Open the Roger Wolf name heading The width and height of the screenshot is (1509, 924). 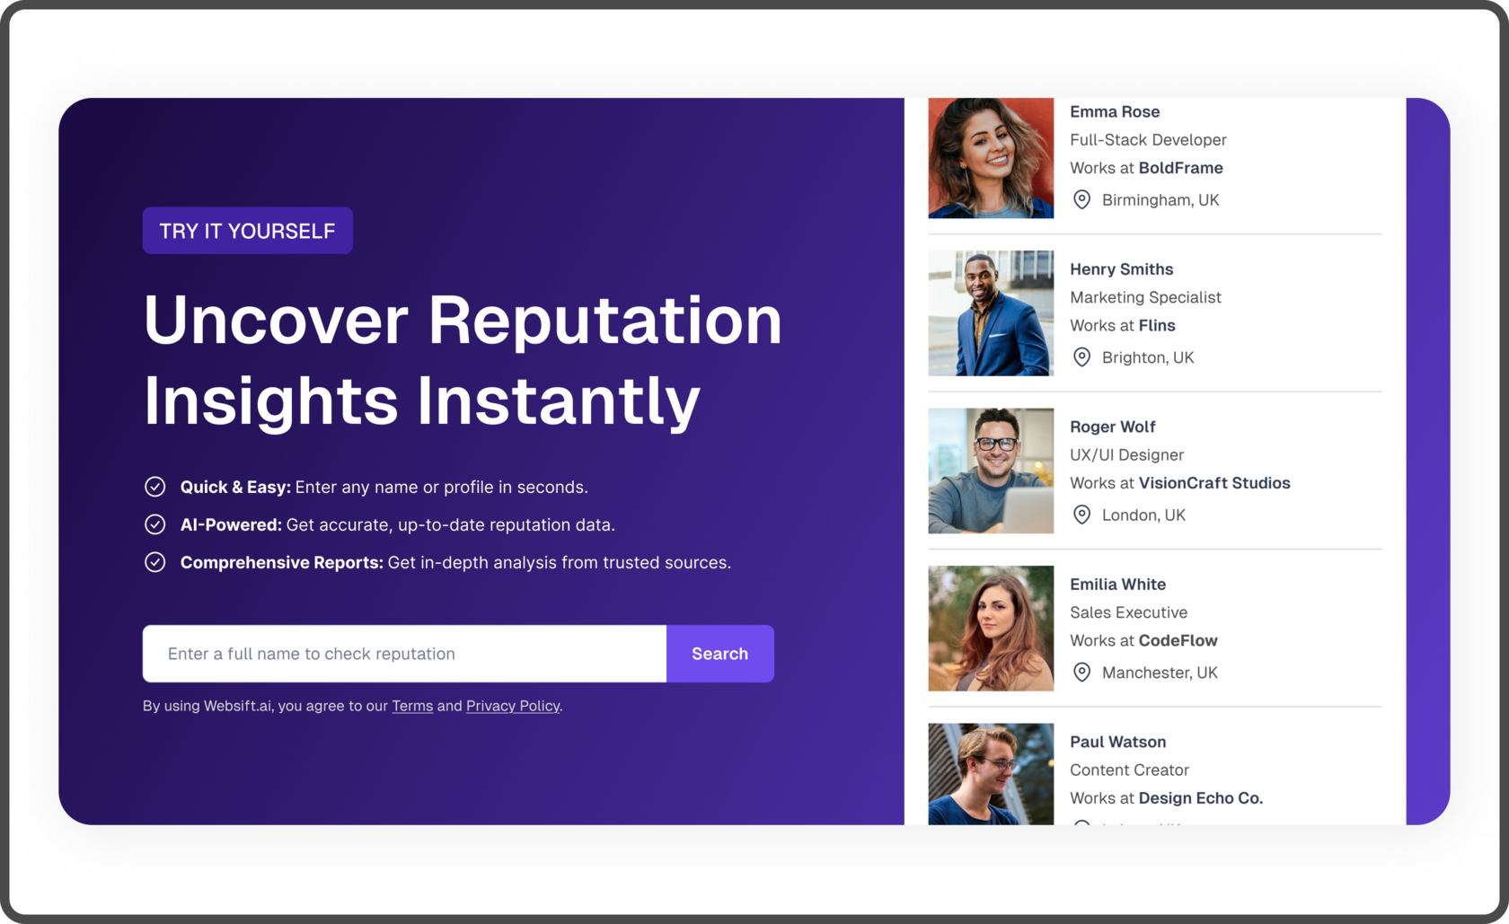tap(1112, 427)
